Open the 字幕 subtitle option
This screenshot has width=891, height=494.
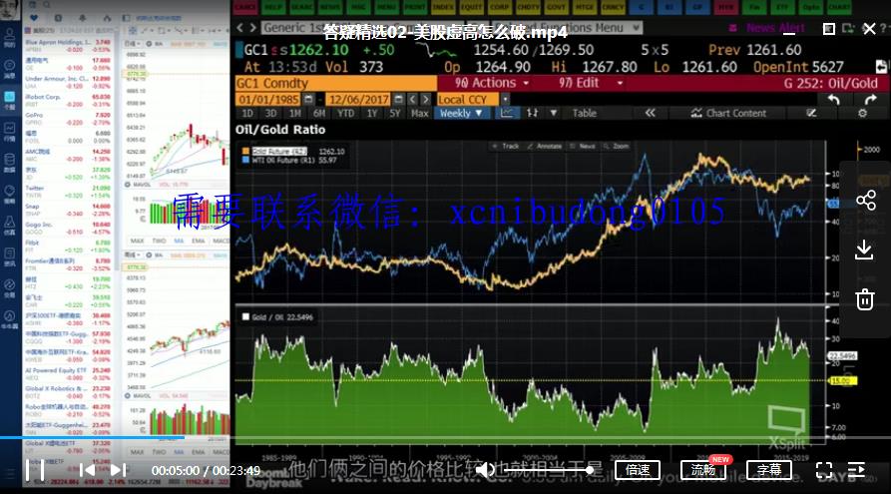coord(769,470)
